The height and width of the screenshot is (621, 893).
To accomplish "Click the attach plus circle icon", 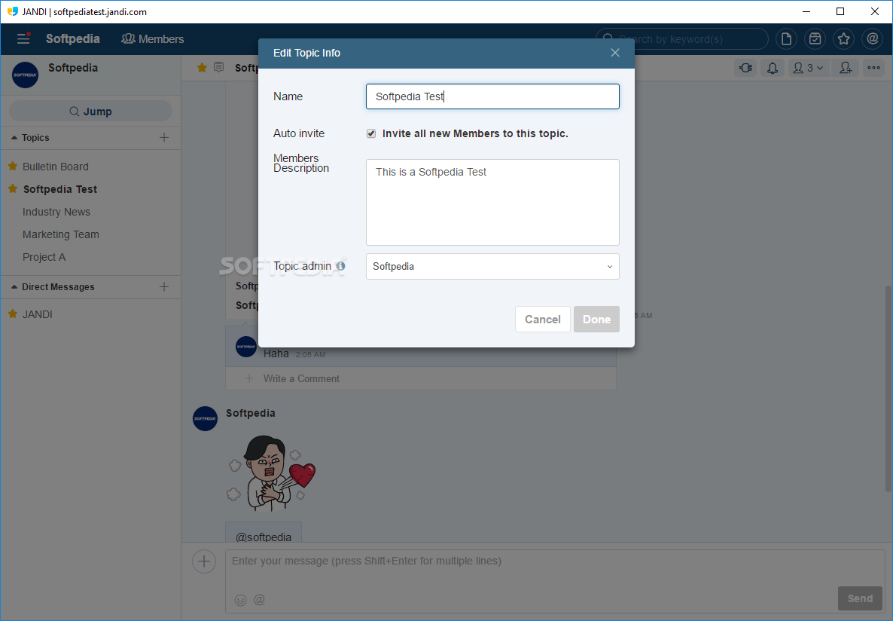I will pos(204,561).
